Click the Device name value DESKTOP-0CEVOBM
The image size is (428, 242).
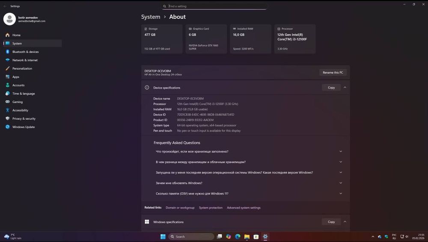coord(190,98)
